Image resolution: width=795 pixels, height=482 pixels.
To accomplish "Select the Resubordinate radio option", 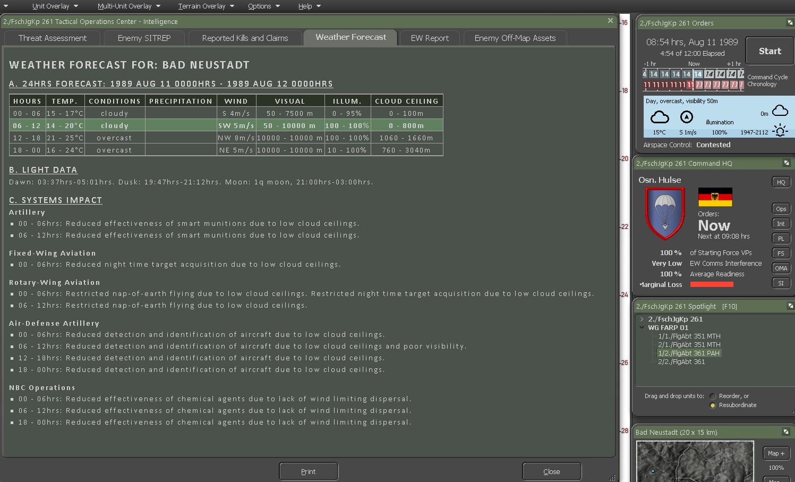I will (713, 405).
